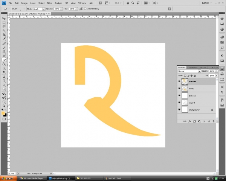Image resolution: width=226 pixels, height=181 pixels.
Task: Select the Eyedropper tool
Action: pos(4,39)
